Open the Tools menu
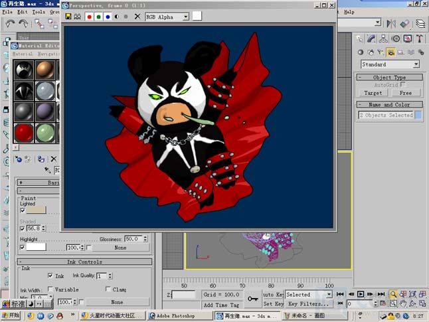The image size is (429, 322). (39, 12)
